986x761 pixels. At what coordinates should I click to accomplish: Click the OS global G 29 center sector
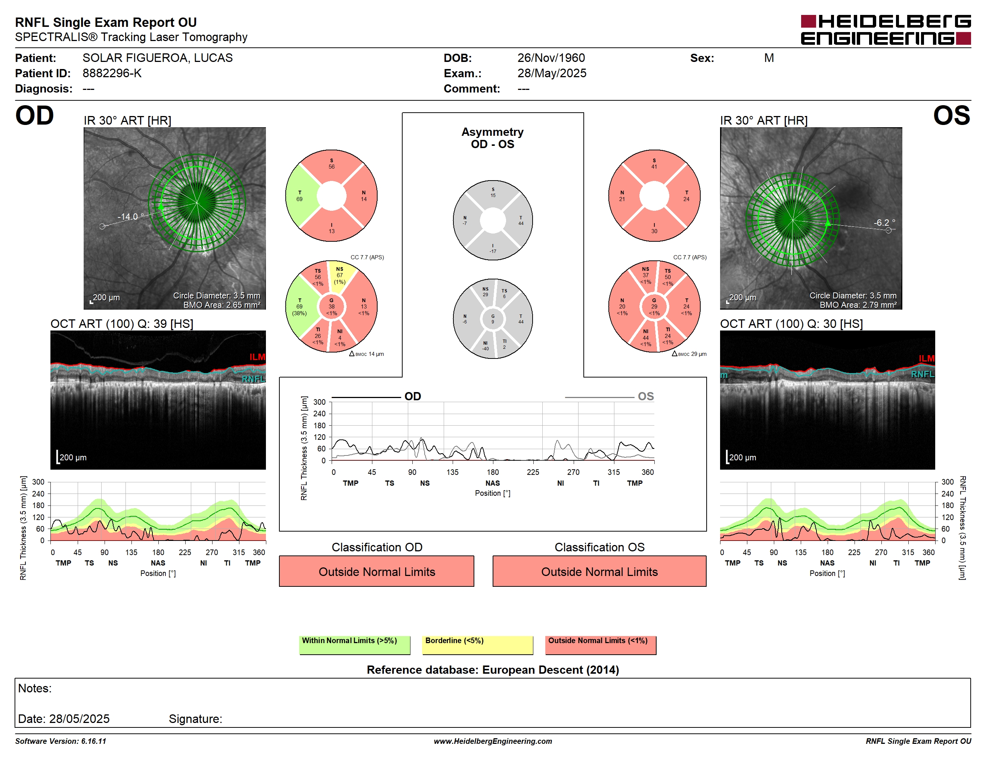coord(654,307)
